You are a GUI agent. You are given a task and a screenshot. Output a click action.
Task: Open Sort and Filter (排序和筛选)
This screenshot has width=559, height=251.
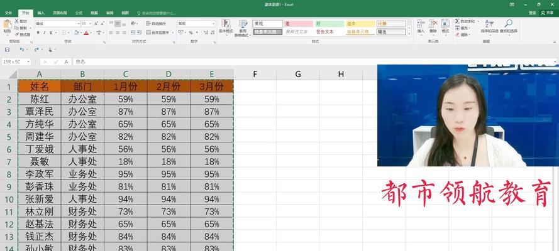(489, 26)
